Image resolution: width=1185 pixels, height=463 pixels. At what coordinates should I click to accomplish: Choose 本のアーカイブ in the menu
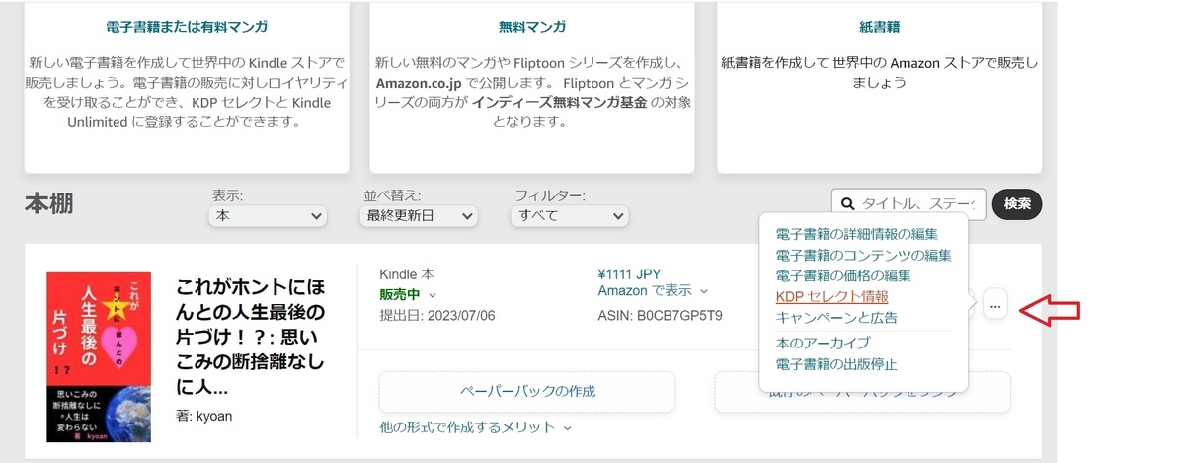tap(823, 343)
